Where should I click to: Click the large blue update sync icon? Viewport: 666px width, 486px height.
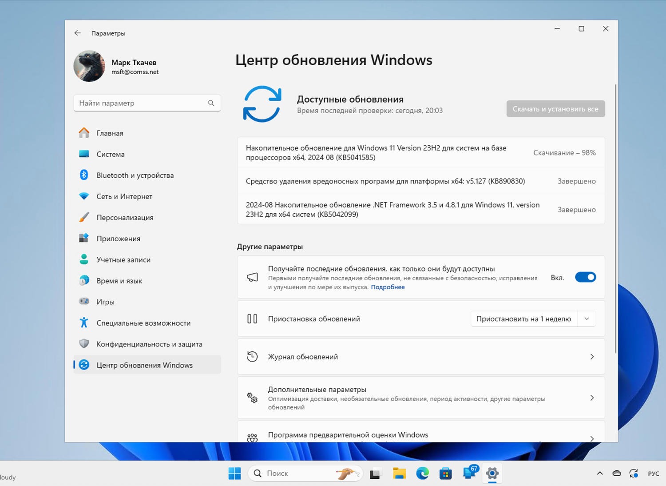coord(262,104)
